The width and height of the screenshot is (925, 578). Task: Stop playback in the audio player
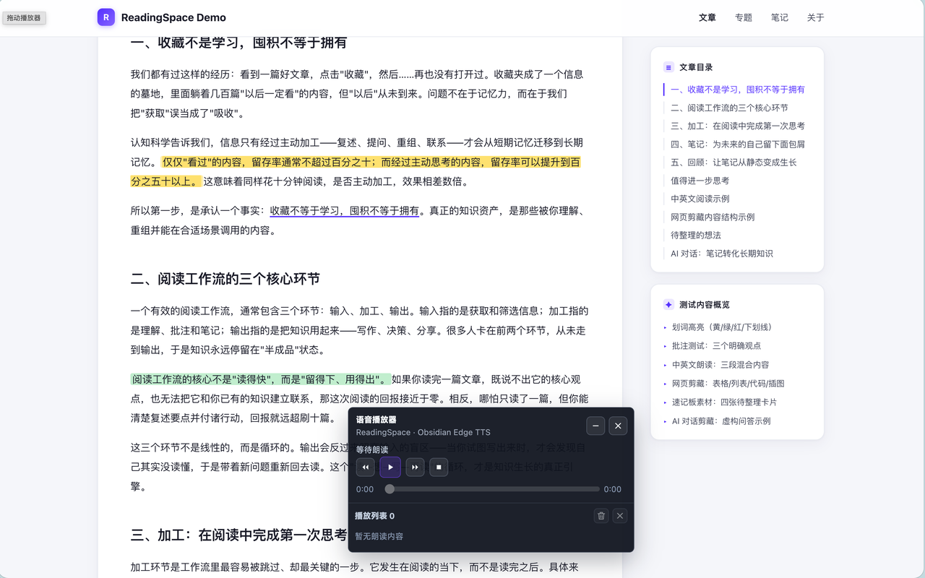[439, 467]
